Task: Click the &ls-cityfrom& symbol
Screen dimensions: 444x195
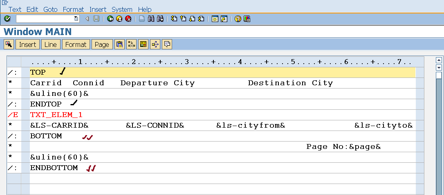Action: [251, 125]
